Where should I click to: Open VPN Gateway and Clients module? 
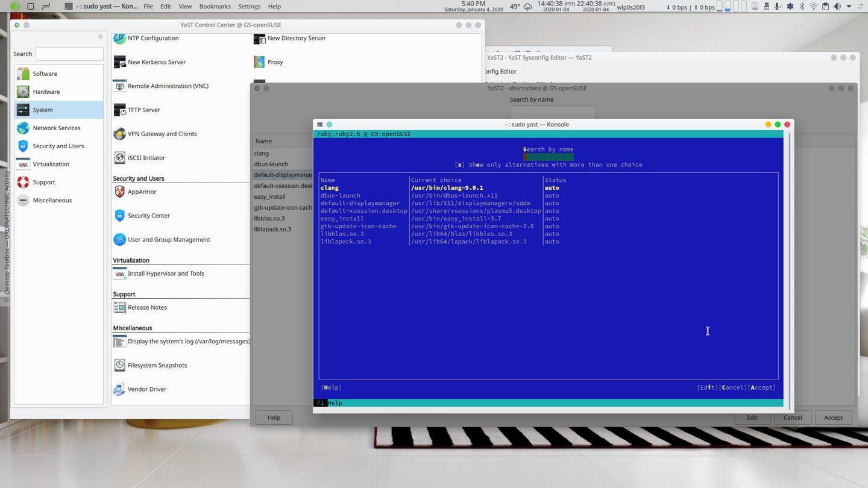click(155, 134)
